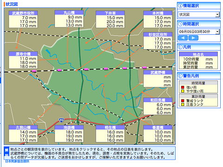This screenshot has width=223, height=167.
Task: Select the 丸山橋 station data box
Action: click(x=69, y=19)
